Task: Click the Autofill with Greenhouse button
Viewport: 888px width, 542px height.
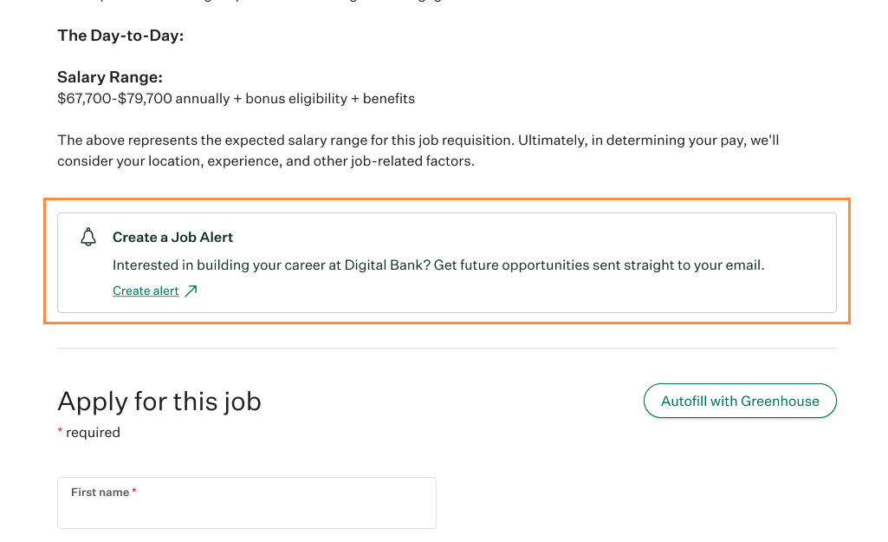Action: [x=740, y=401]
